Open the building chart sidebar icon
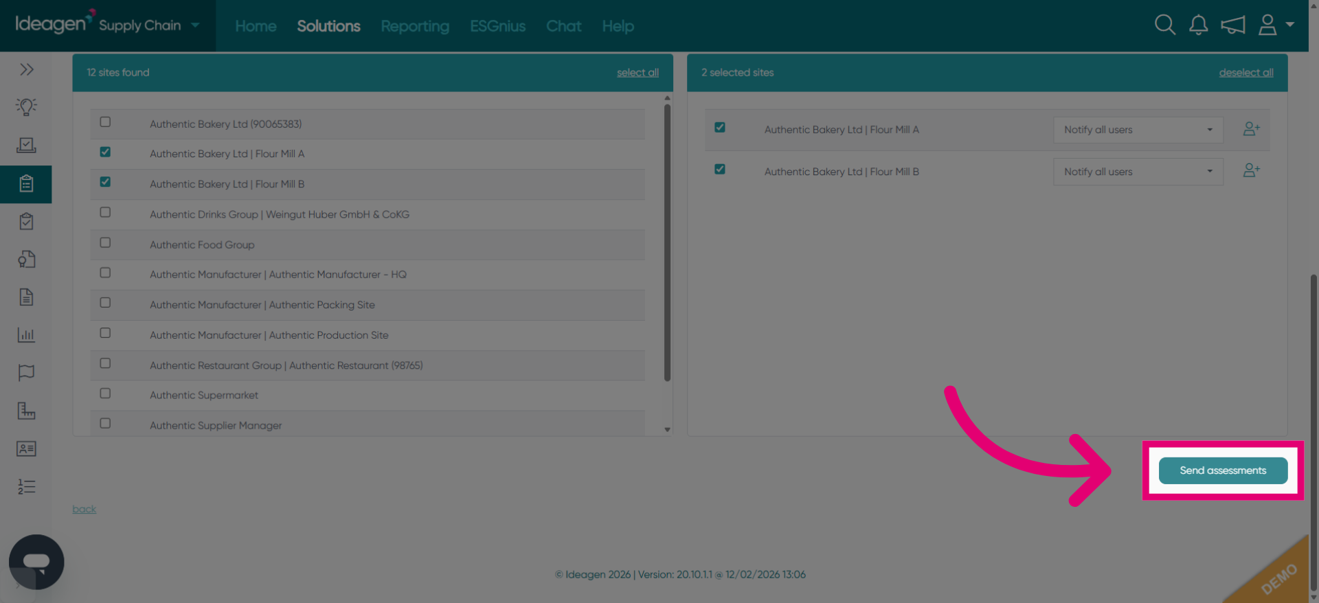The height and width of the screenshot is (603, 1319). (x=26, y=411)
